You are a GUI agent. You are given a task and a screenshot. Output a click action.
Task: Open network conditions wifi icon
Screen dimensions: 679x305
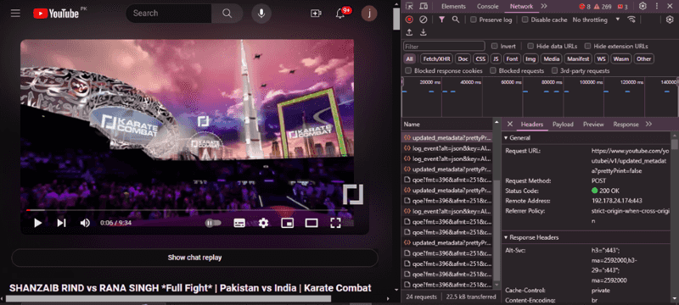[x=631, y=19]
